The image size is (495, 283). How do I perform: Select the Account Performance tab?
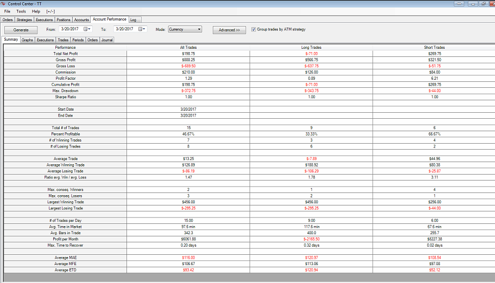pyautogui.click(x=110, y=19)
